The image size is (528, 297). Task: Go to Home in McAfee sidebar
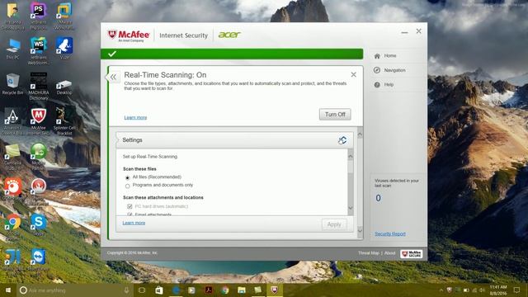coord(390,56)
